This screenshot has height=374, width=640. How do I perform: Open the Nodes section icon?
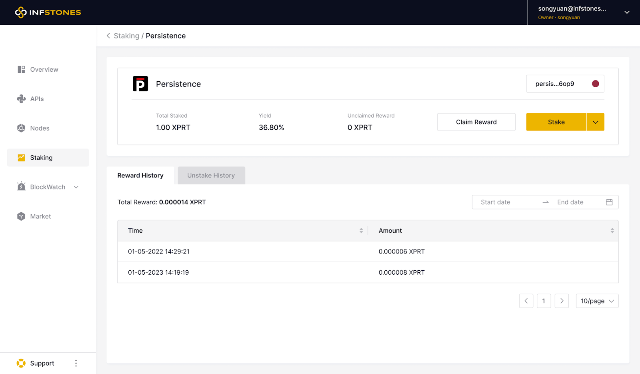click(21, 128)
